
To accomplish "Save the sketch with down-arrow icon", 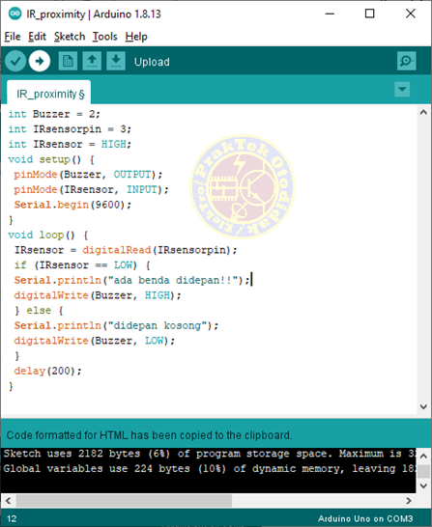I will coord(116,61).
